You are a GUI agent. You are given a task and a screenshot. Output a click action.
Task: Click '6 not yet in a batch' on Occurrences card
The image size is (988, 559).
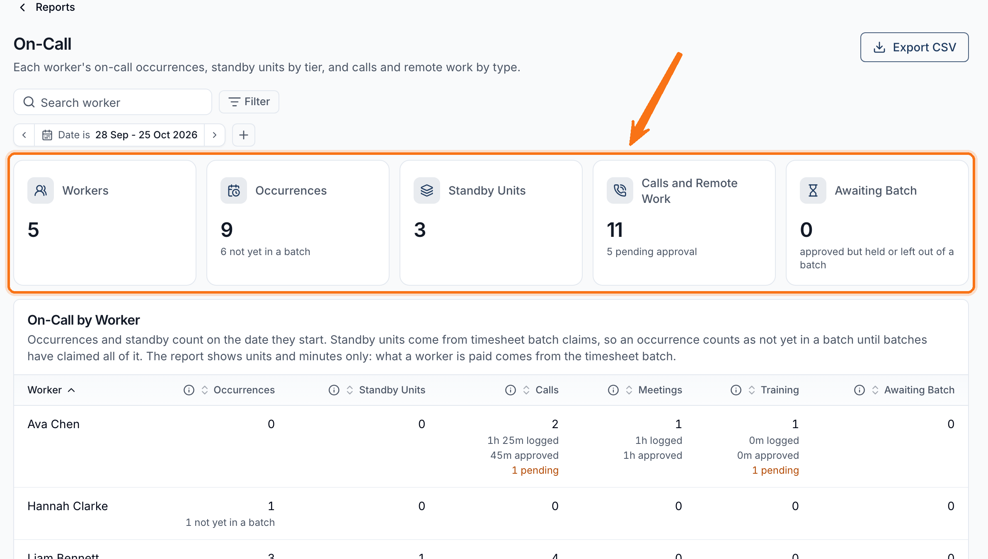coord(265,252)
